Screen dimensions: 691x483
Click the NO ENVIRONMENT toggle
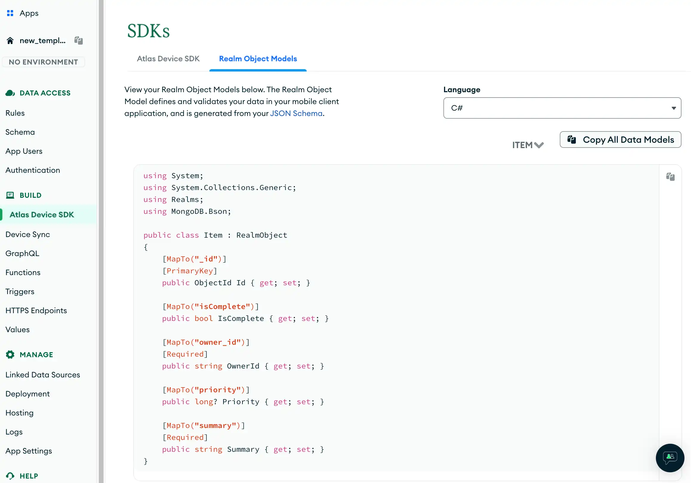coord(43,62)
